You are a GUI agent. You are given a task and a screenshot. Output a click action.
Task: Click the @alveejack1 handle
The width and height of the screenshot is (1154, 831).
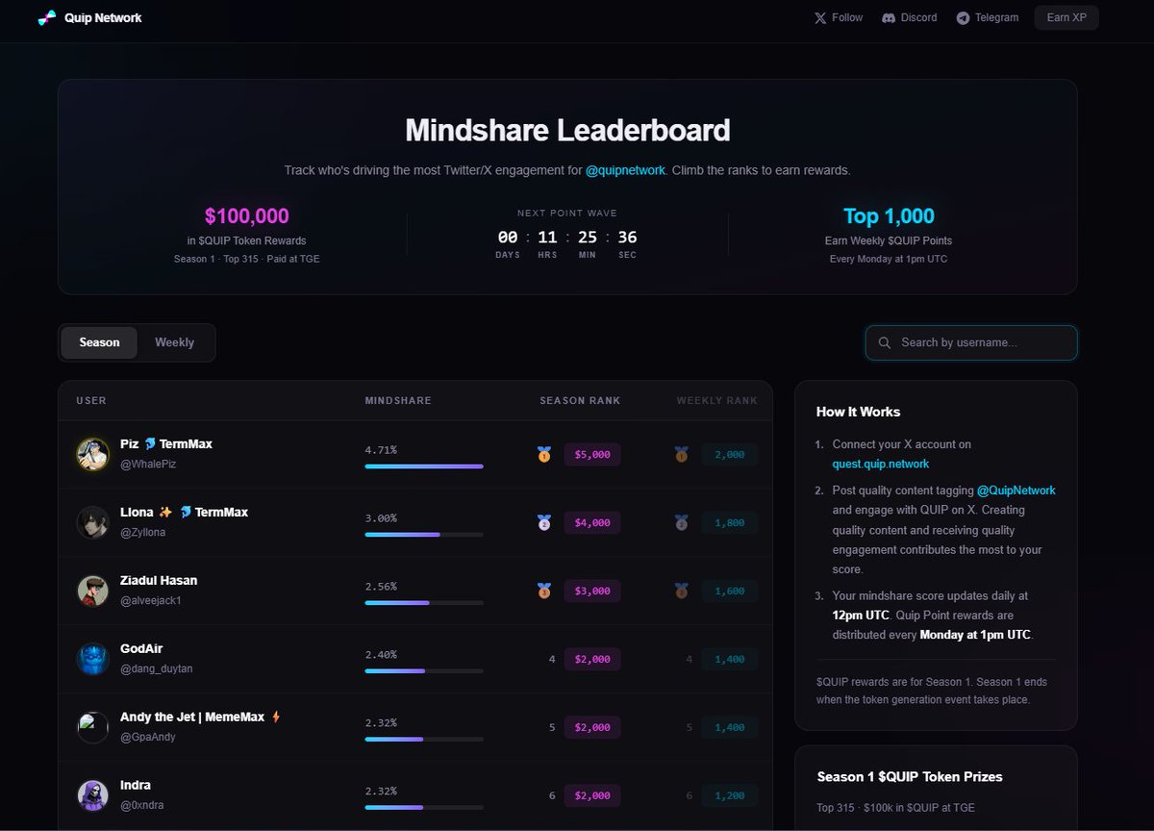151,601
